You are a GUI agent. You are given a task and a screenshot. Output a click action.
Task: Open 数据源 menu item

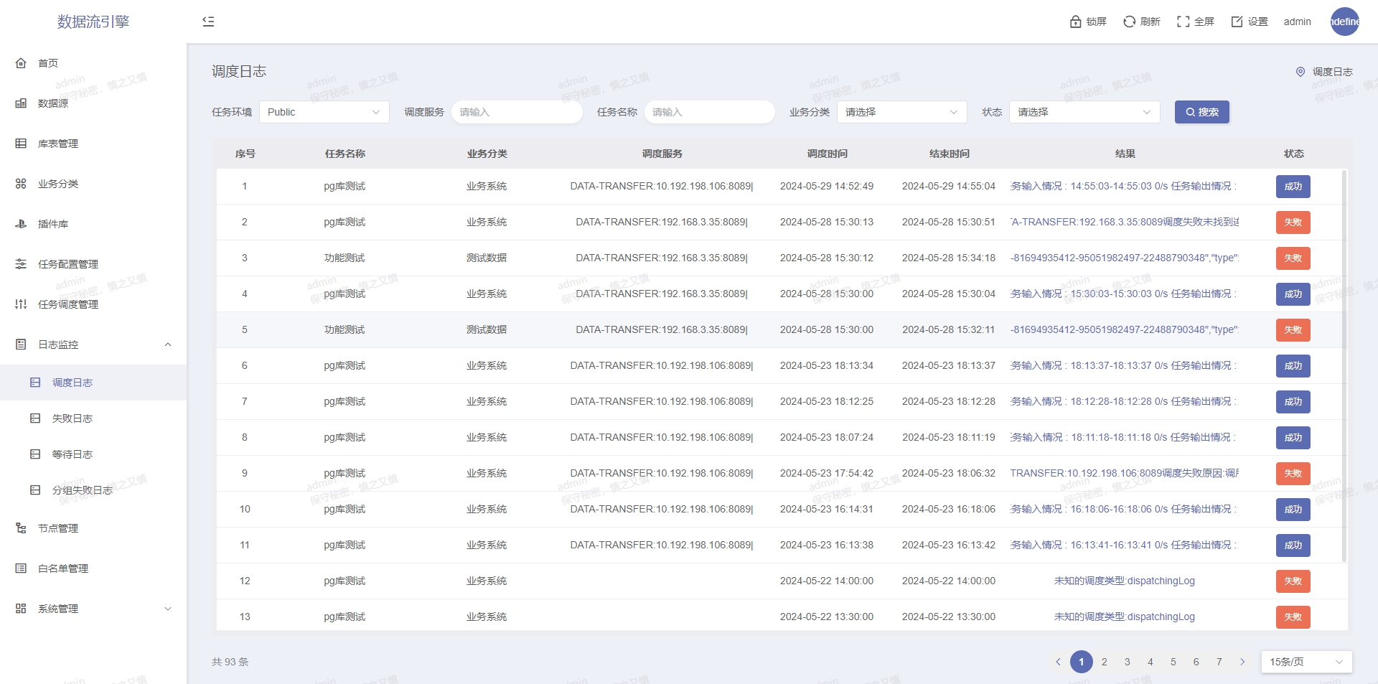tap(93, 103)
